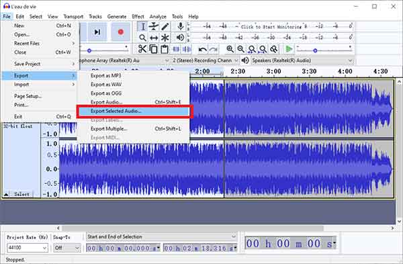403x264 pixels.
Task: Click the Redo arrow icon
Action: point(214,49)
